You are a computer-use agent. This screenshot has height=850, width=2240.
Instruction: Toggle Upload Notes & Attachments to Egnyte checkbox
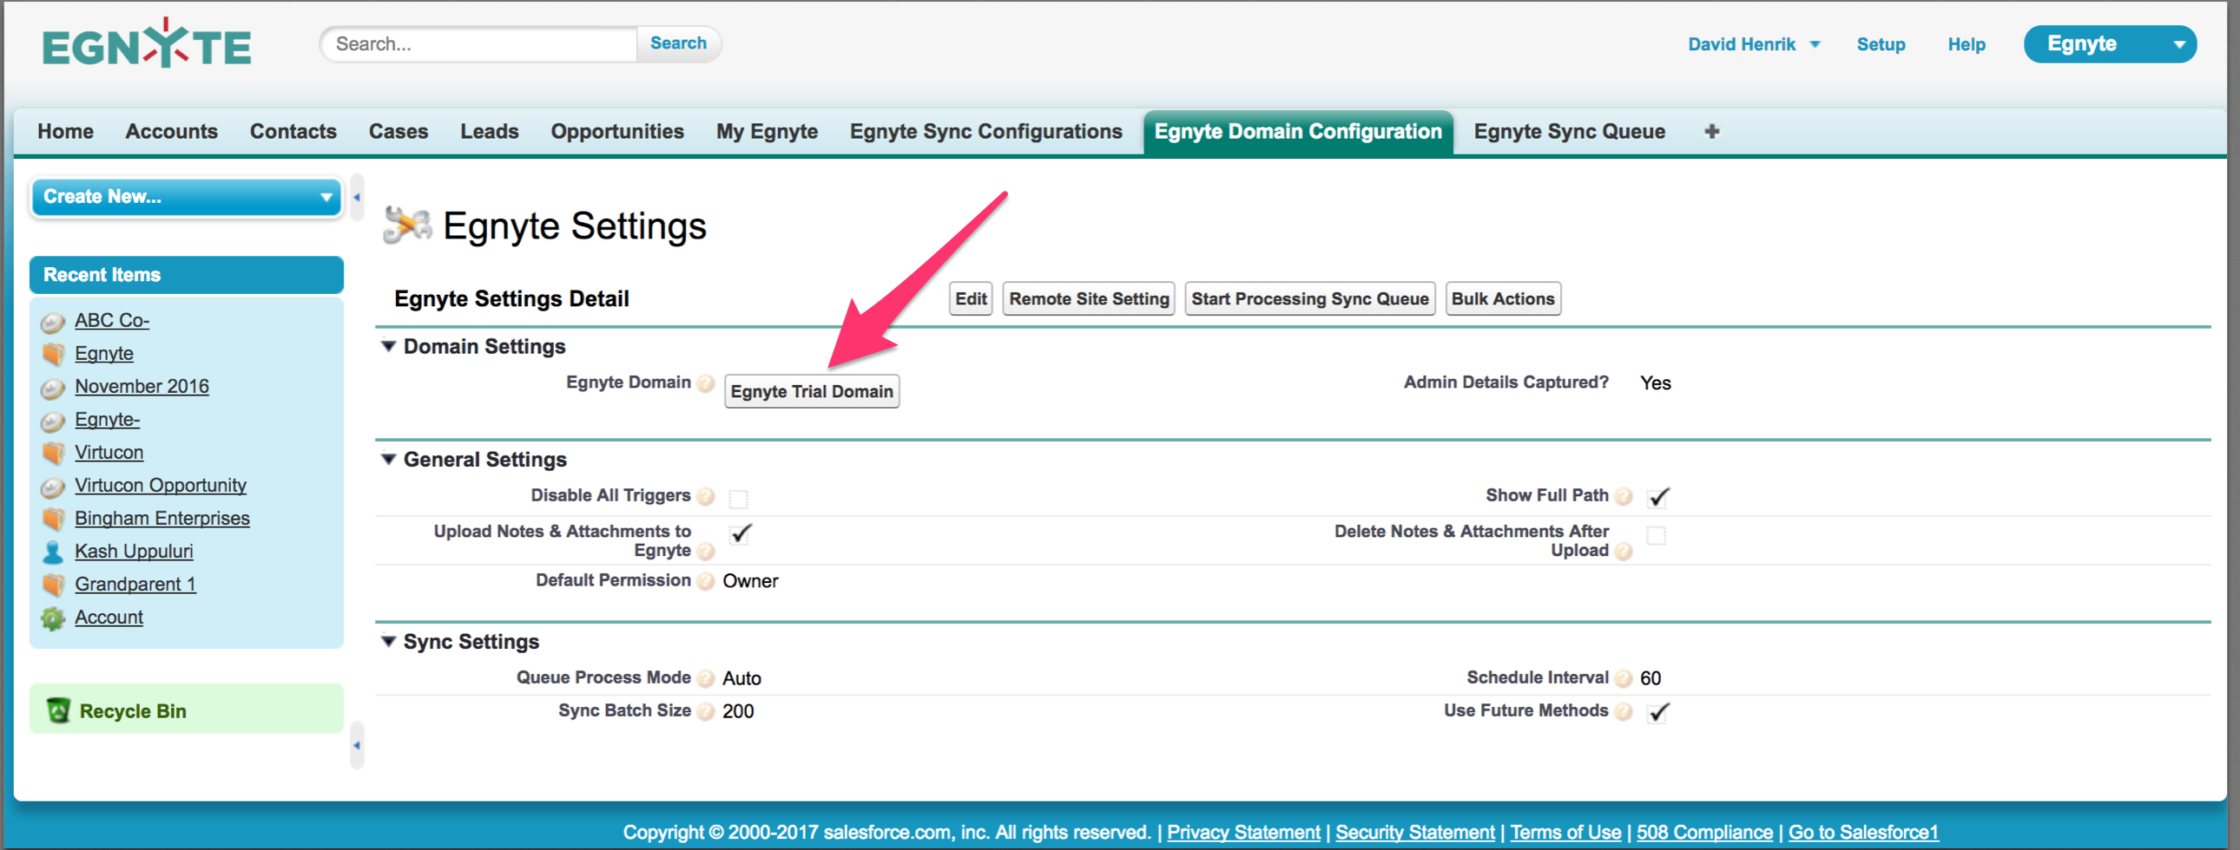(740, 533)
